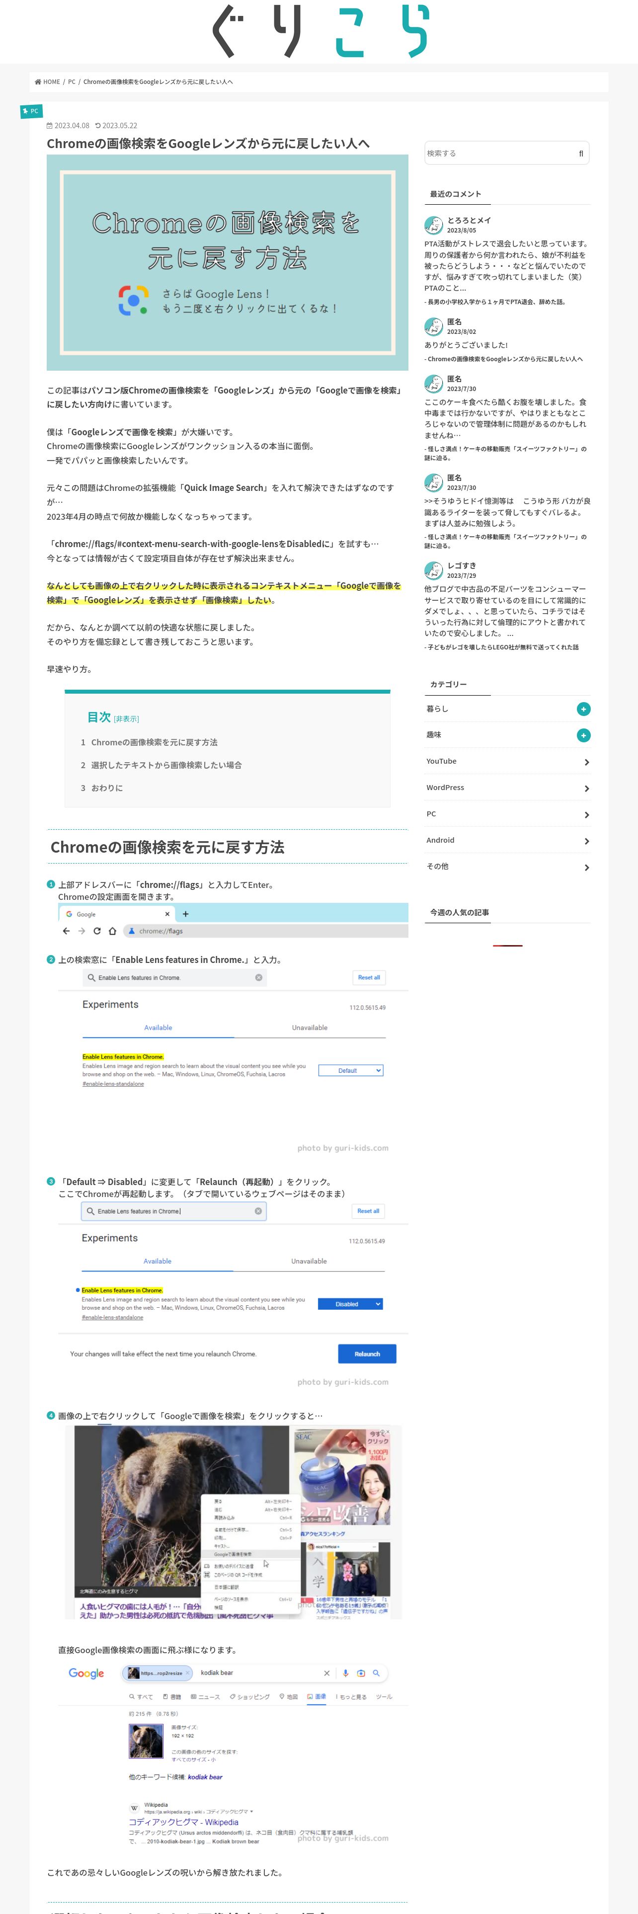Image resolution: width=638 pixels, height=1914 pixels.
Task: Click the X clear icon in Google search bar
Action: tap(327, 1674)
